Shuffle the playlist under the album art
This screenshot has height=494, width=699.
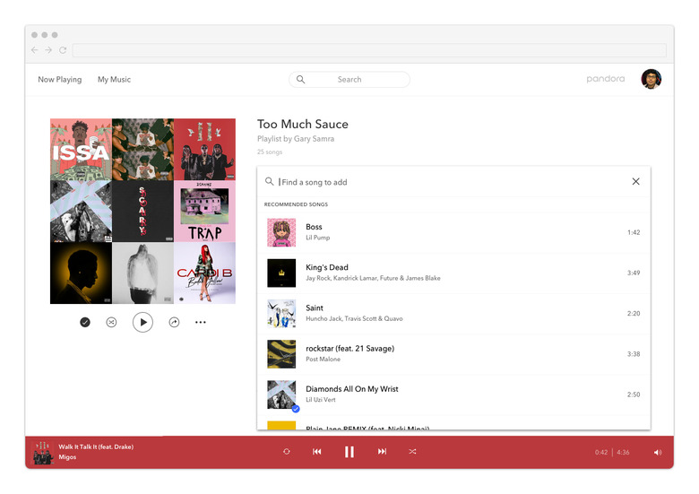111,322
